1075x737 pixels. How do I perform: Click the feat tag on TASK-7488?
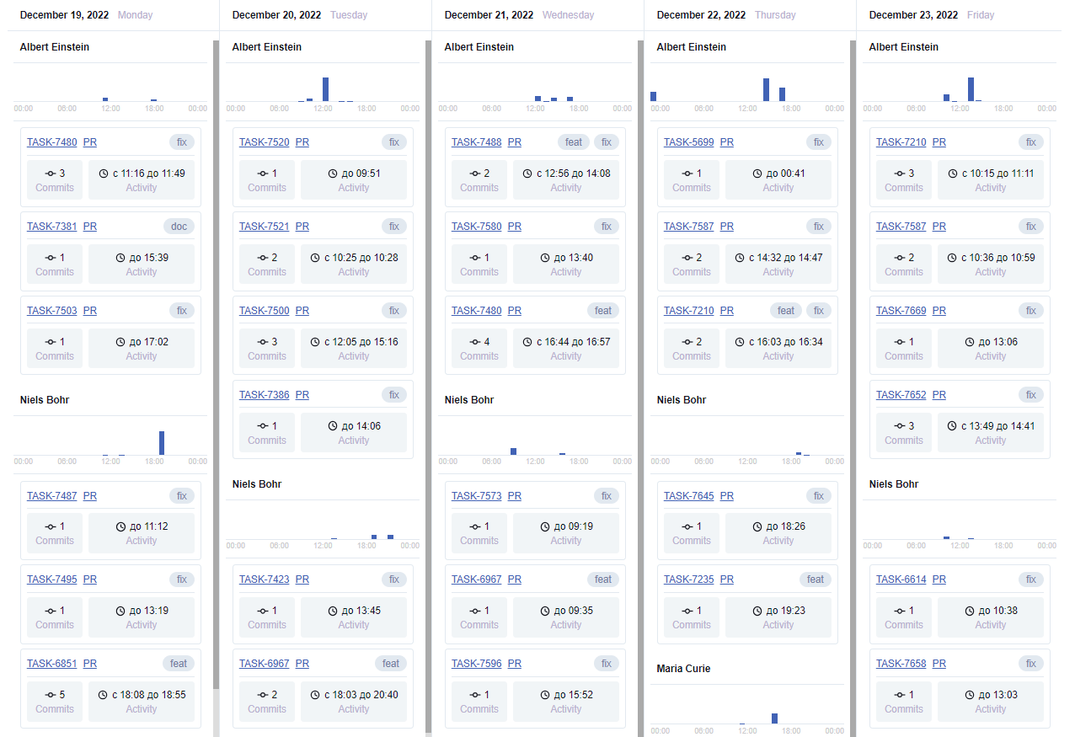point(573,142)
